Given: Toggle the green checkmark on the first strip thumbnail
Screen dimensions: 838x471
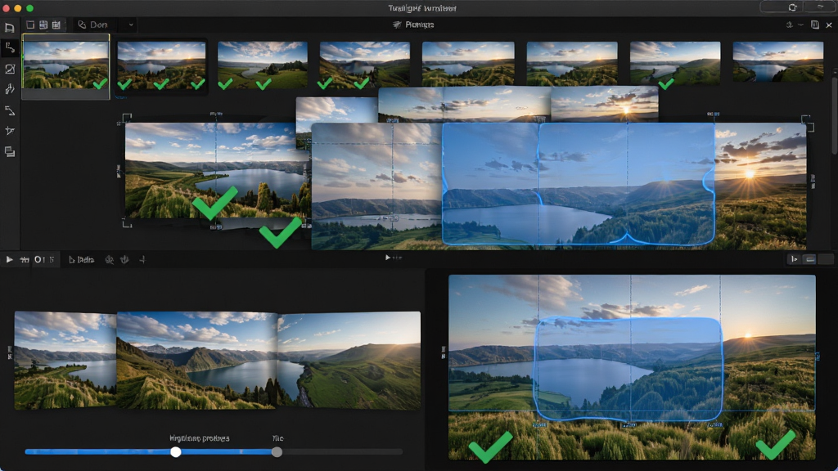Looking at the screenshot, I should point(100,83).
